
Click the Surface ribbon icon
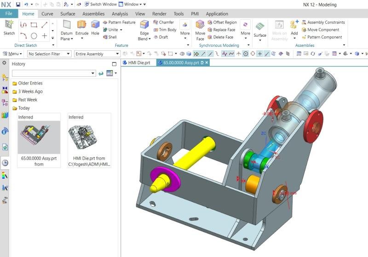[260, 28]
